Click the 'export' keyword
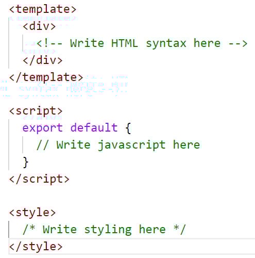This screenshot has width=255, height=258. [43, 128]
